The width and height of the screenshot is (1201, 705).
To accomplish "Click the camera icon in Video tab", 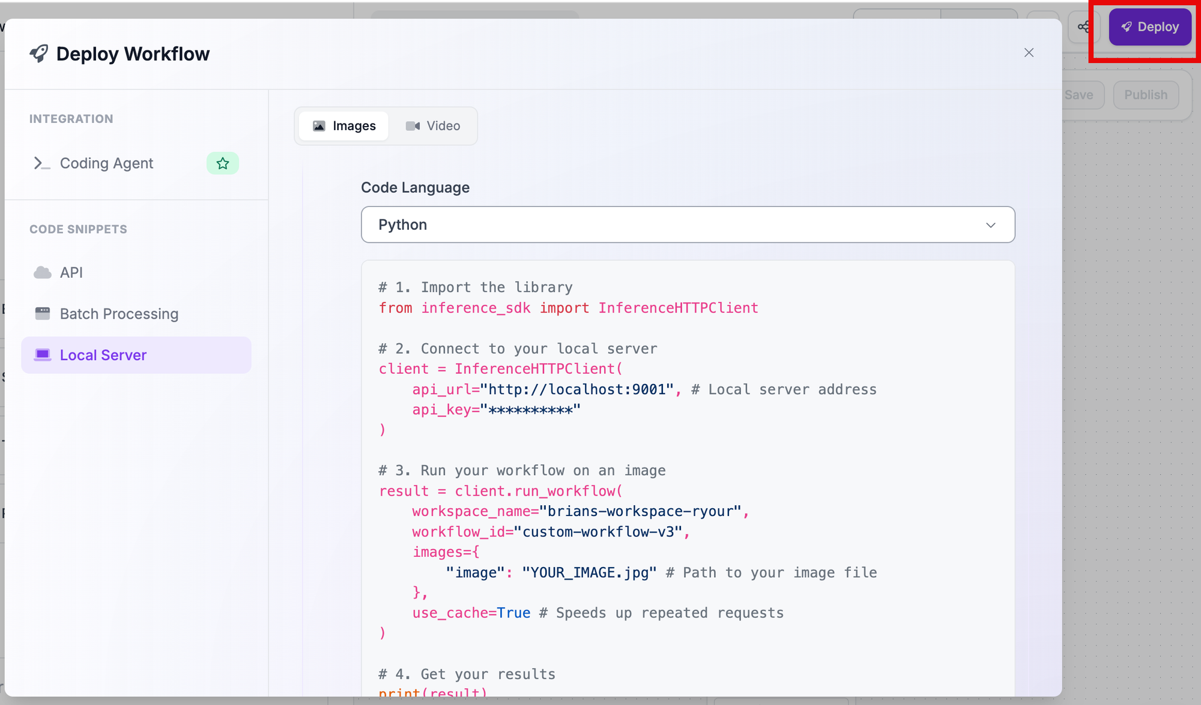I will click(413, 126).
